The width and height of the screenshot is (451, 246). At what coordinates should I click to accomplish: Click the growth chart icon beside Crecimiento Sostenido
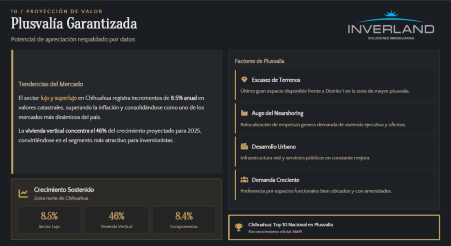click(x=23, y=193)
